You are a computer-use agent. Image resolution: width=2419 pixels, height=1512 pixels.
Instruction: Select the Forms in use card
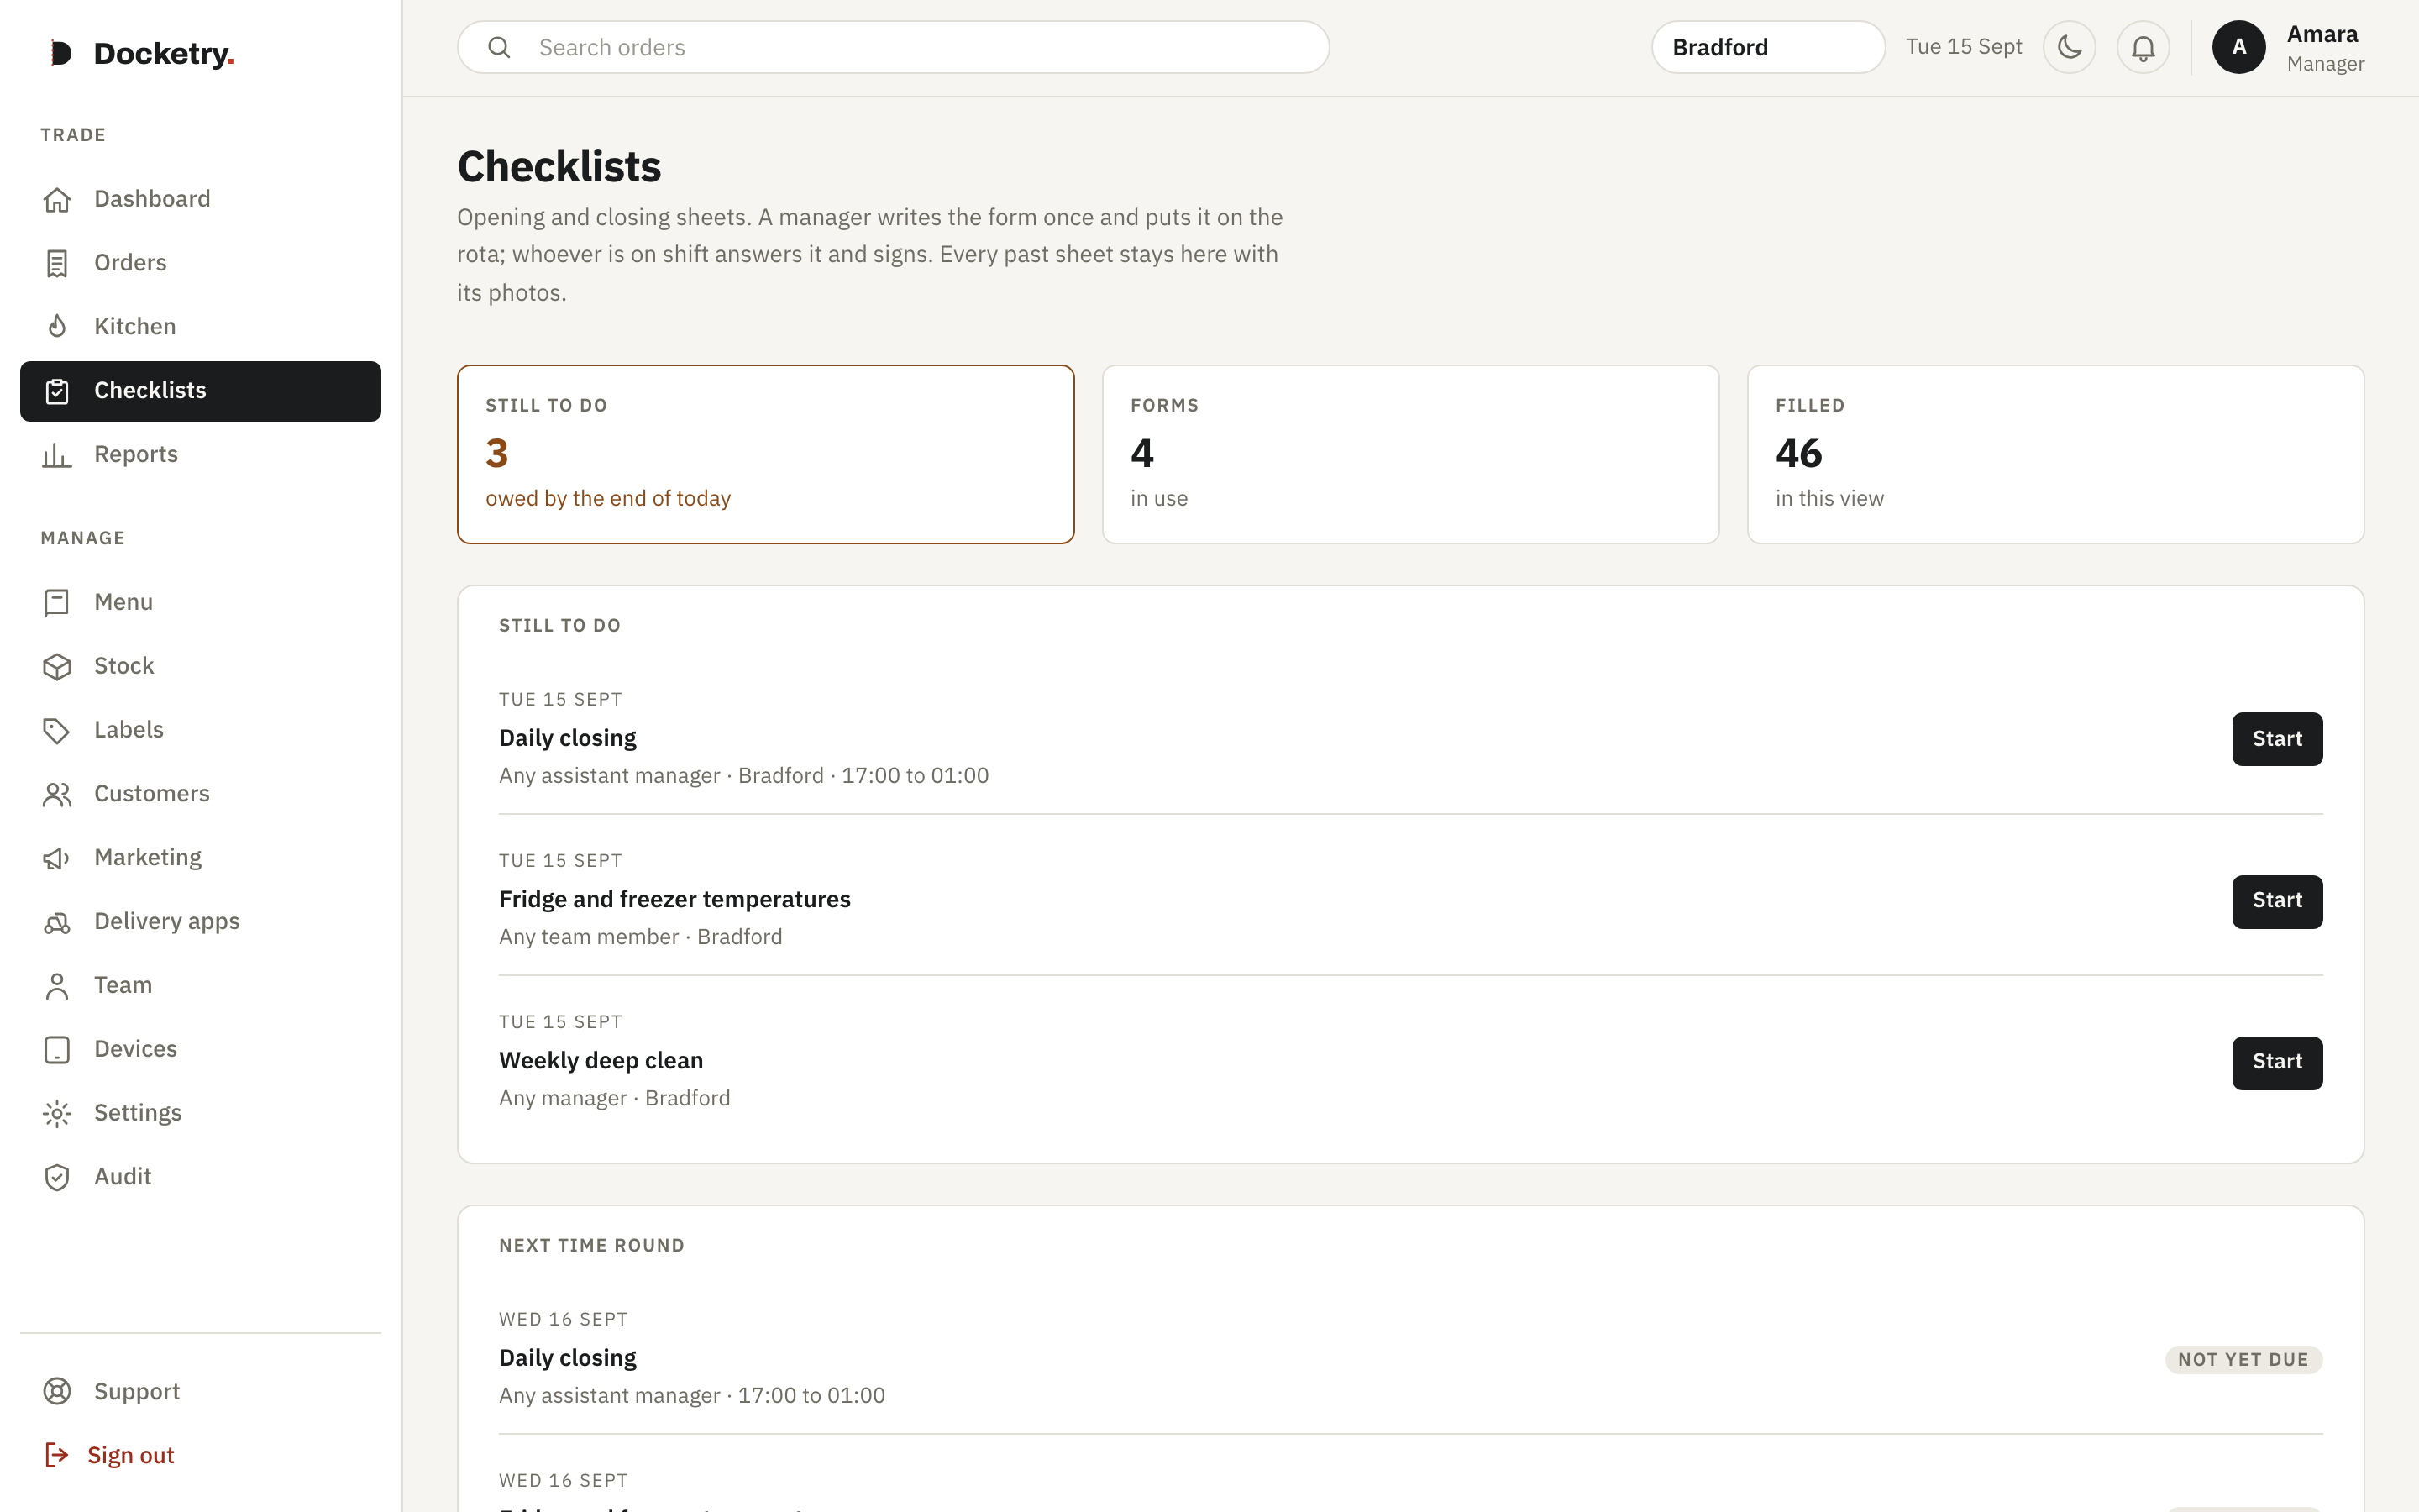(1410, 454)
